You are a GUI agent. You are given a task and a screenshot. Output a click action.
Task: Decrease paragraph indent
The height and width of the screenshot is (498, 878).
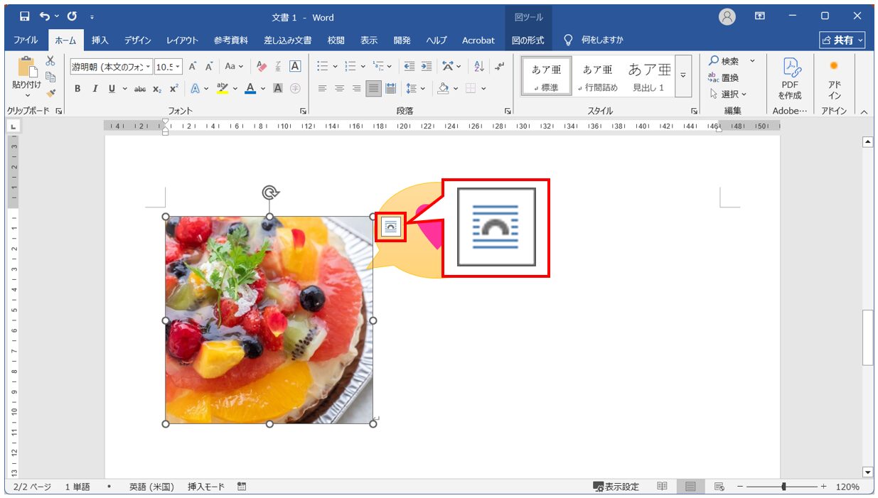point(409,67)
